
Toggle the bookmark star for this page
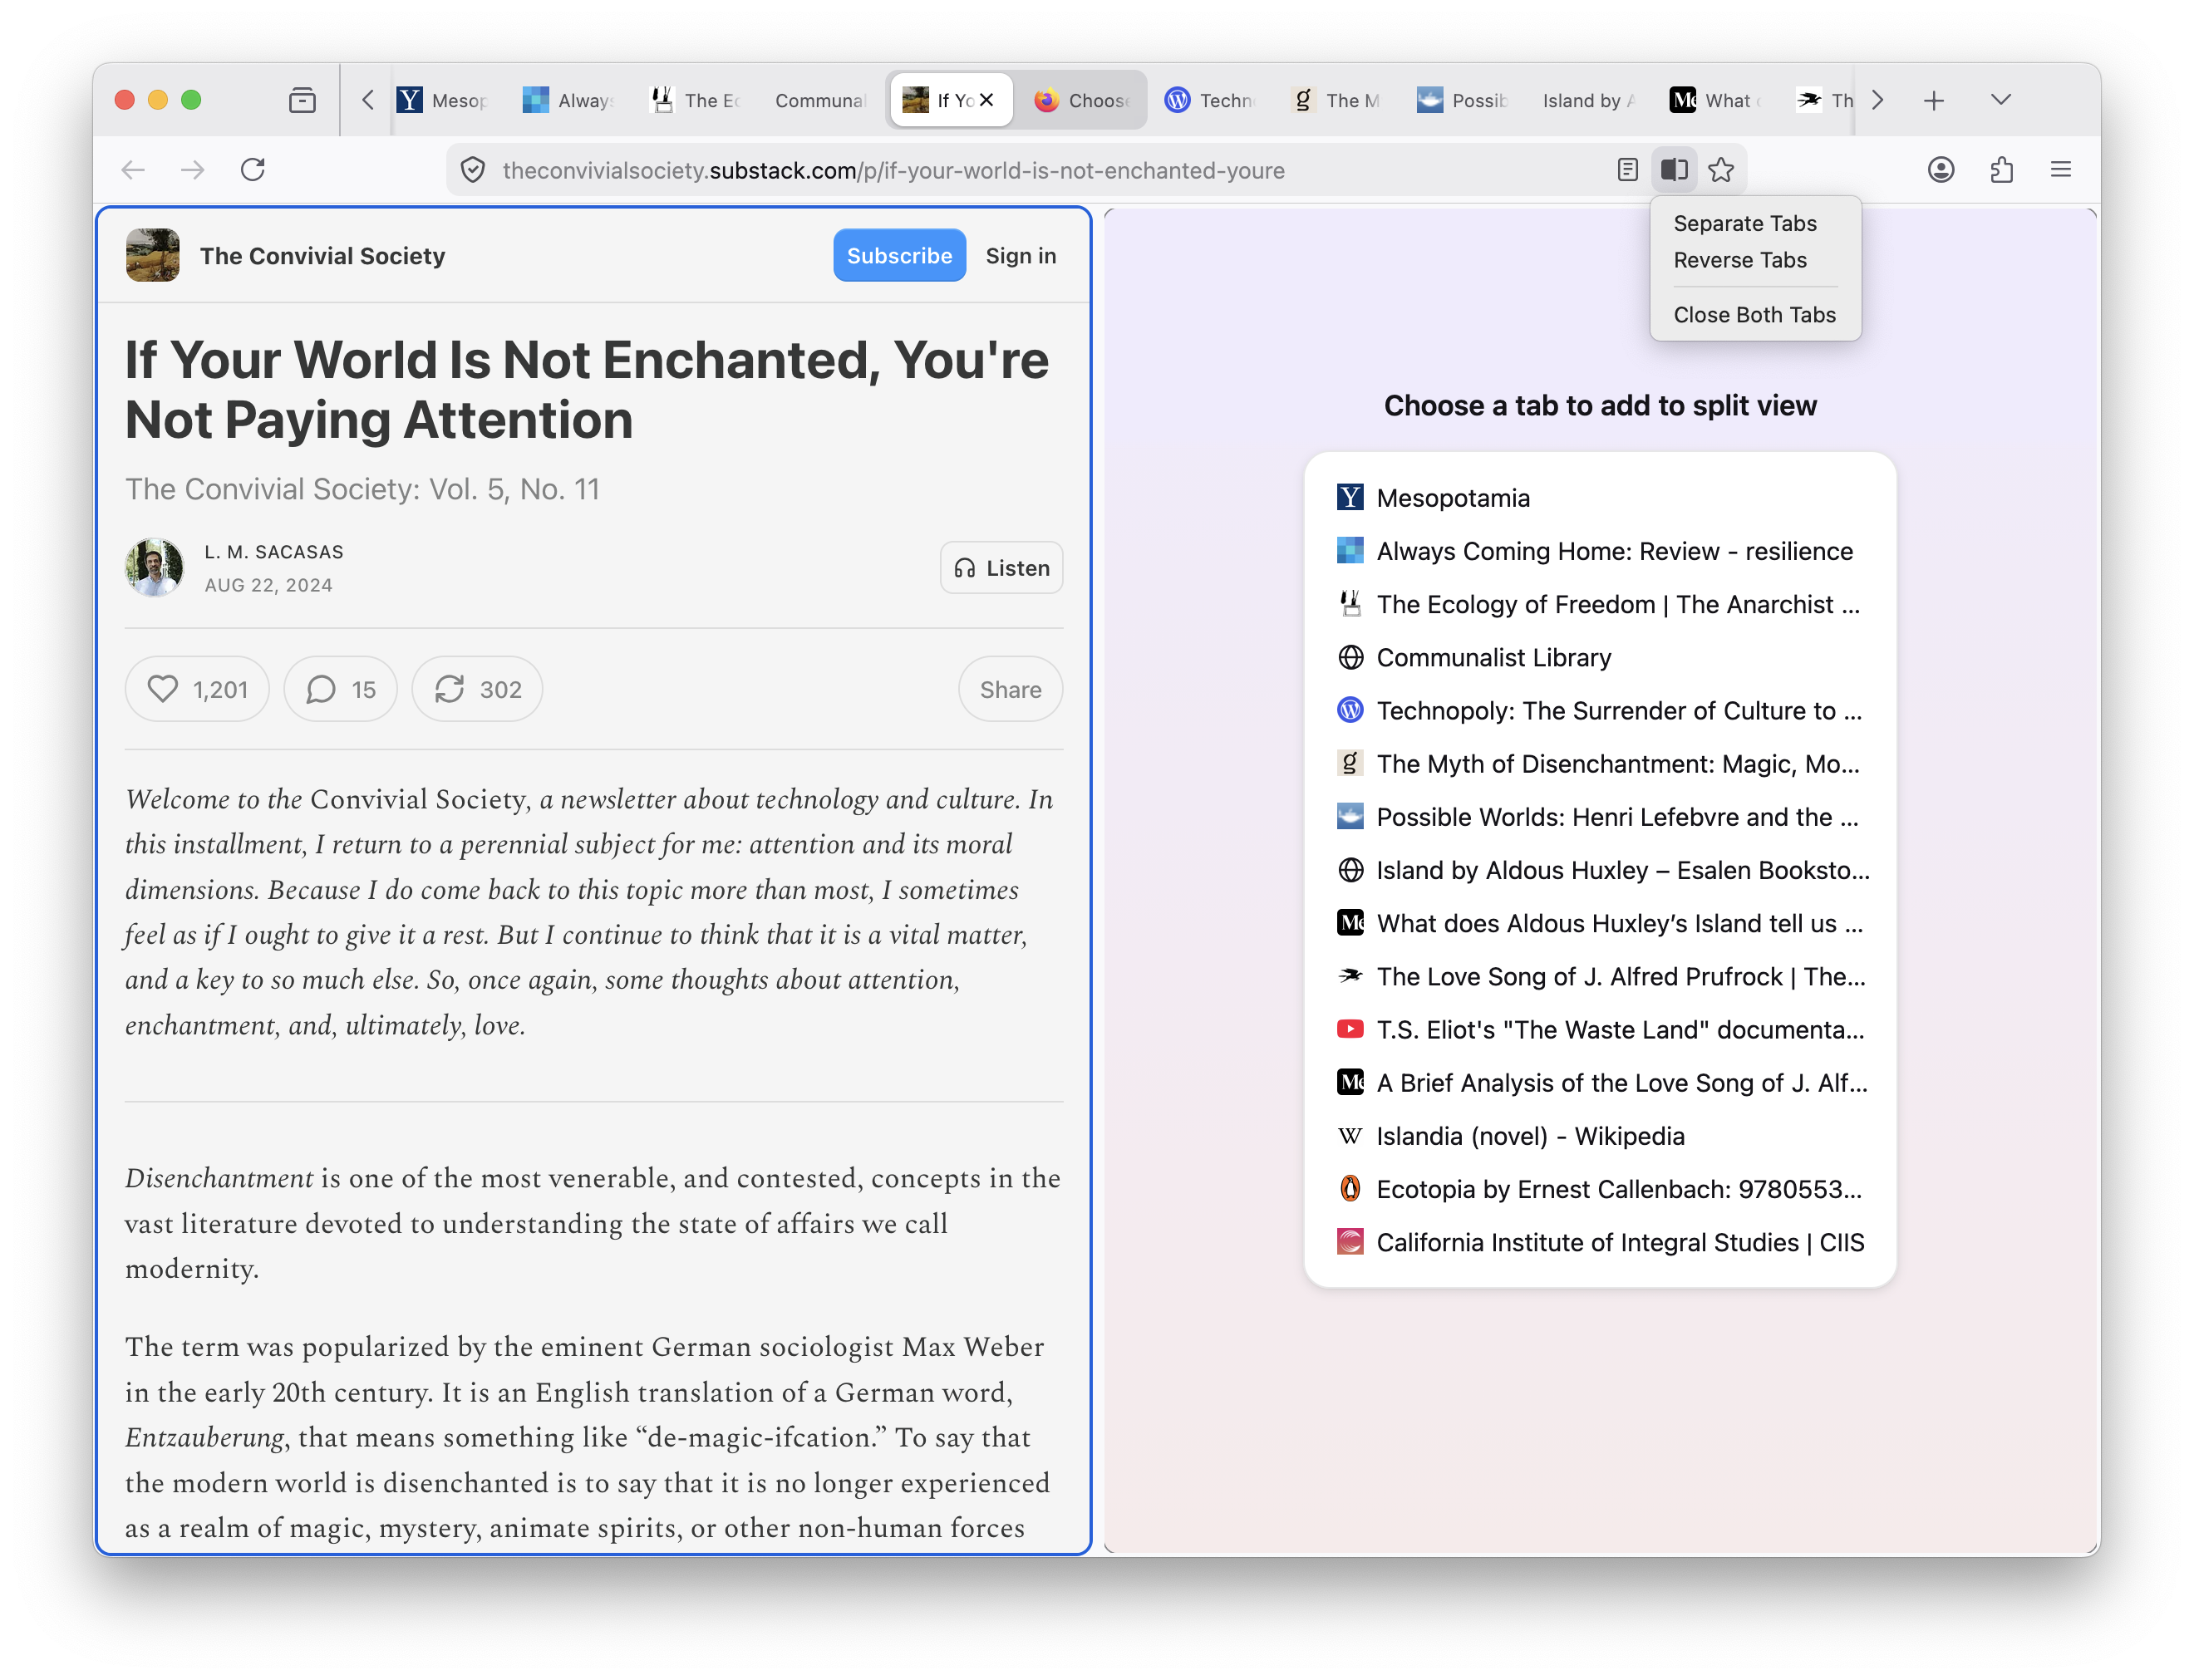click(x=1722, y=170)
